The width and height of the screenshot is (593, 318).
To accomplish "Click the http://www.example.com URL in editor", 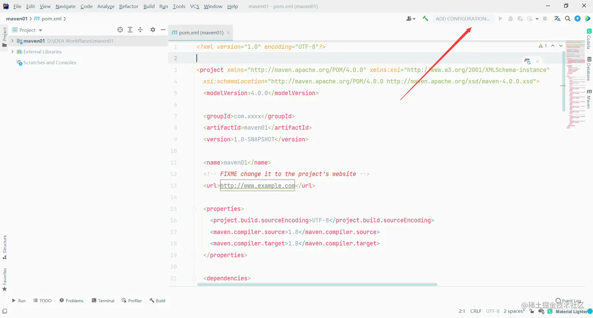I will coord(257,186).
